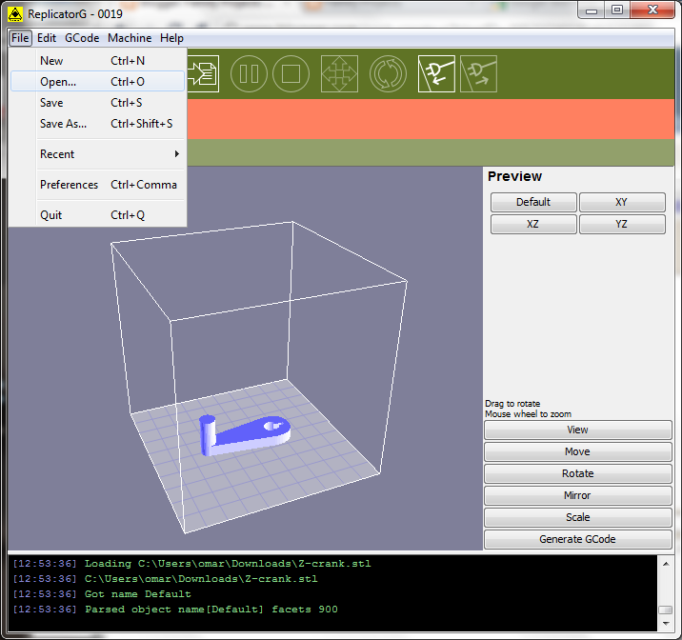Click the console scrollbar up arrow
This screenshot has width=682, height=640.
click(666, 564)
